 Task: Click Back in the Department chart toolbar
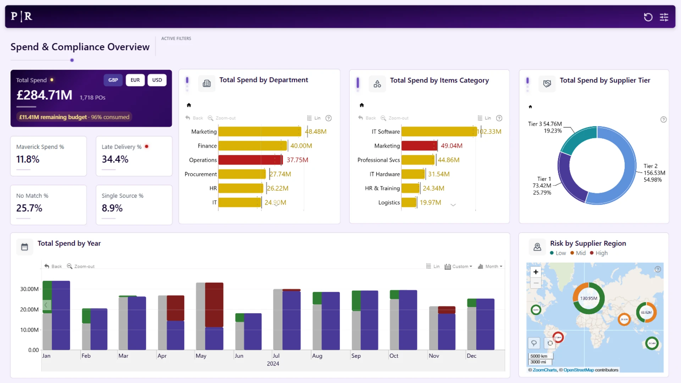(x=194, y=118)
